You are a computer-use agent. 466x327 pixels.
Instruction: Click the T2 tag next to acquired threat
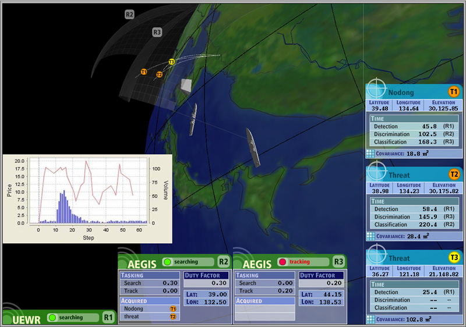click(x=173, y=317)
